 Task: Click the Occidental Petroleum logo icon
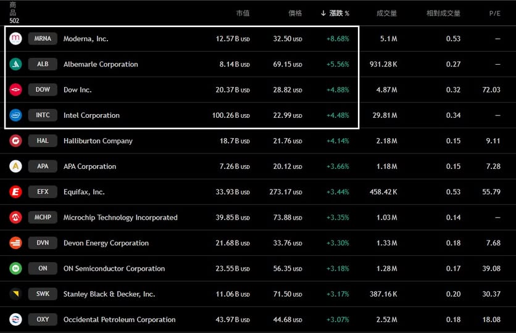[x=15, y=319]
